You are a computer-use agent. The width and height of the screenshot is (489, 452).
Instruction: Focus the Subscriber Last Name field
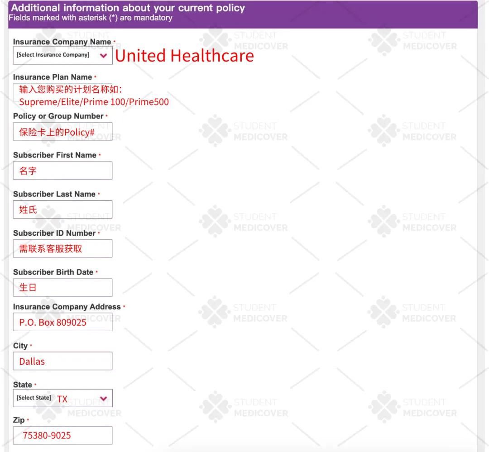[62, 209]
